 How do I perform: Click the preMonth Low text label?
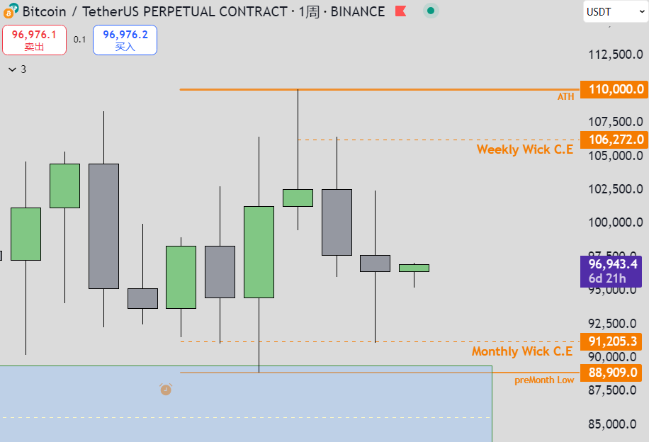[544, 380]
